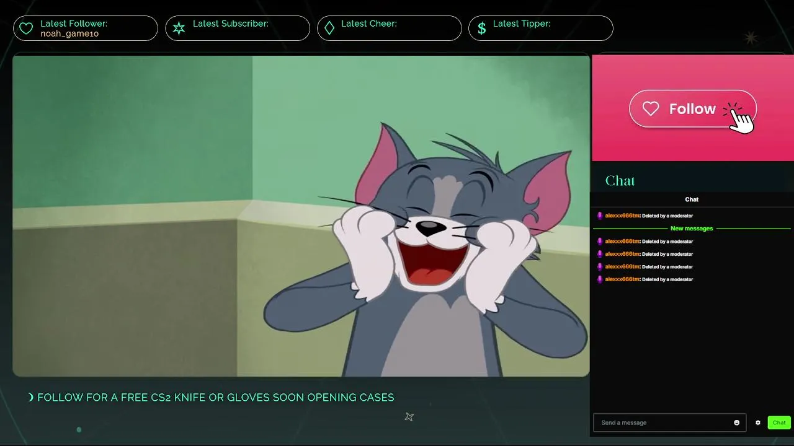794x446 pixels.
Task: Click the Latest Tipper label
Action: click(522, 24)
